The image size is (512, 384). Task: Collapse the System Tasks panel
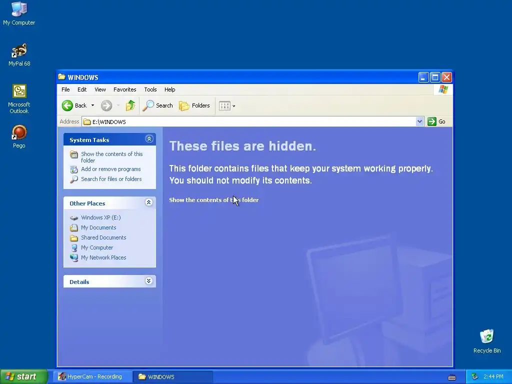(x=149, y=139)
